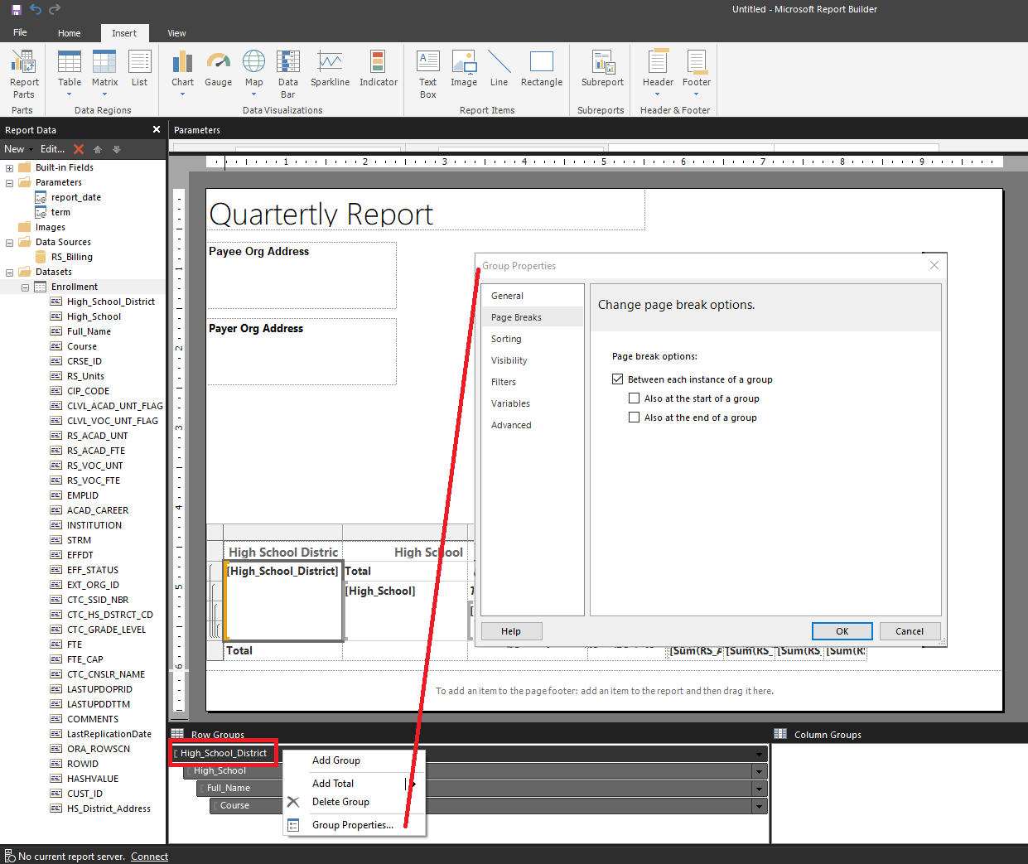Screen dimensions: 1028x864
Task: Select Sorting page in Group Properties
Action: (533, 339)
